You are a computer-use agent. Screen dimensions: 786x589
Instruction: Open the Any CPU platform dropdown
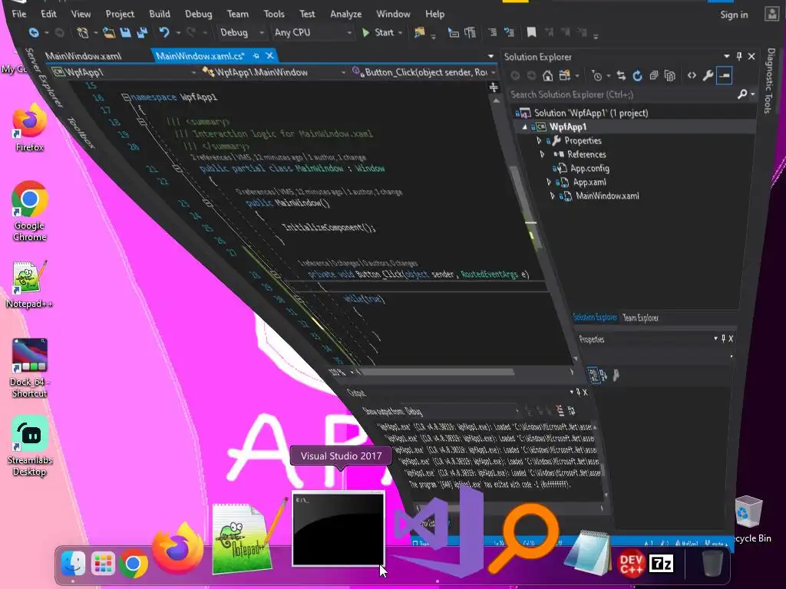(313, 32)
